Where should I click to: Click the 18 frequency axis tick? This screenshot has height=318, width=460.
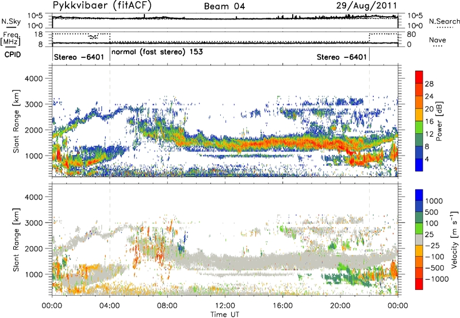click(39, 34)
